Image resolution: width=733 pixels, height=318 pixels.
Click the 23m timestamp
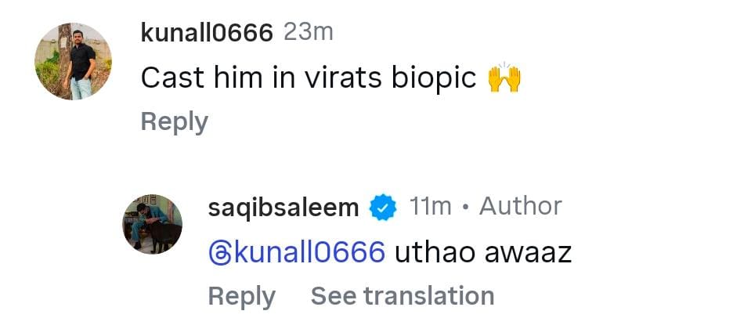308,32
